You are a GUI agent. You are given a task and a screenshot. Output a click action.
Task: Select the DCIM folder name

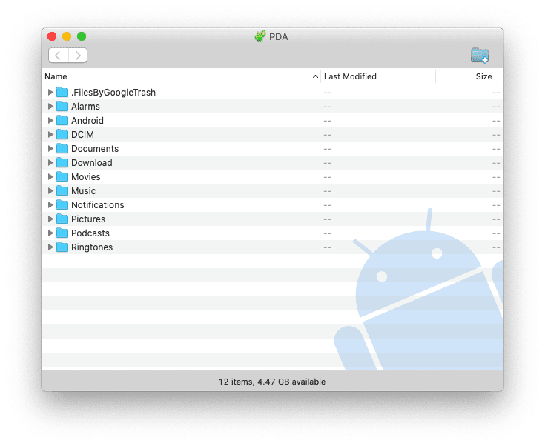(82, 134)
